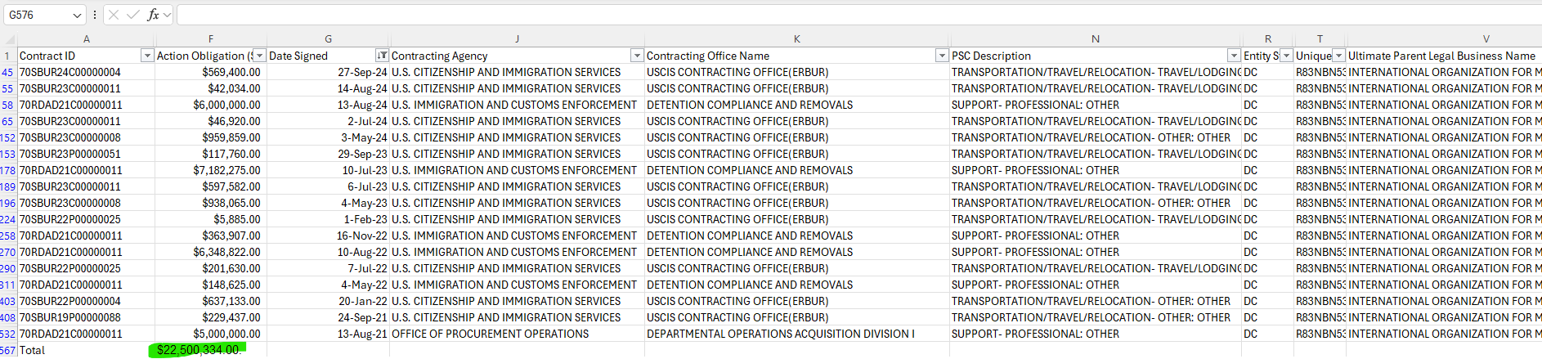
Task: Expand the Name Box dropdown arrow
Action: 77,16
